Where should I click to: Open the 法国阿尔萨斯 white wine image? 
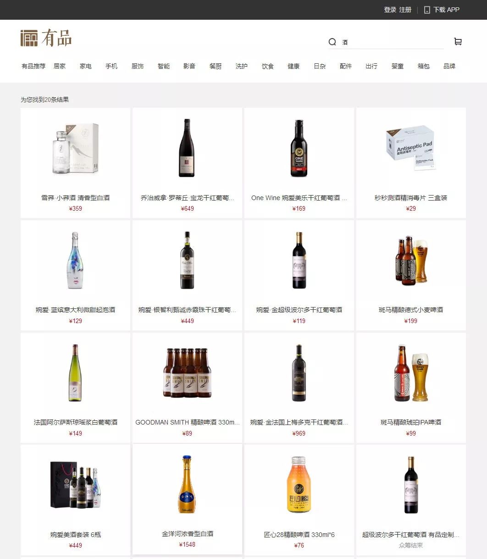[x=75, y=373]
